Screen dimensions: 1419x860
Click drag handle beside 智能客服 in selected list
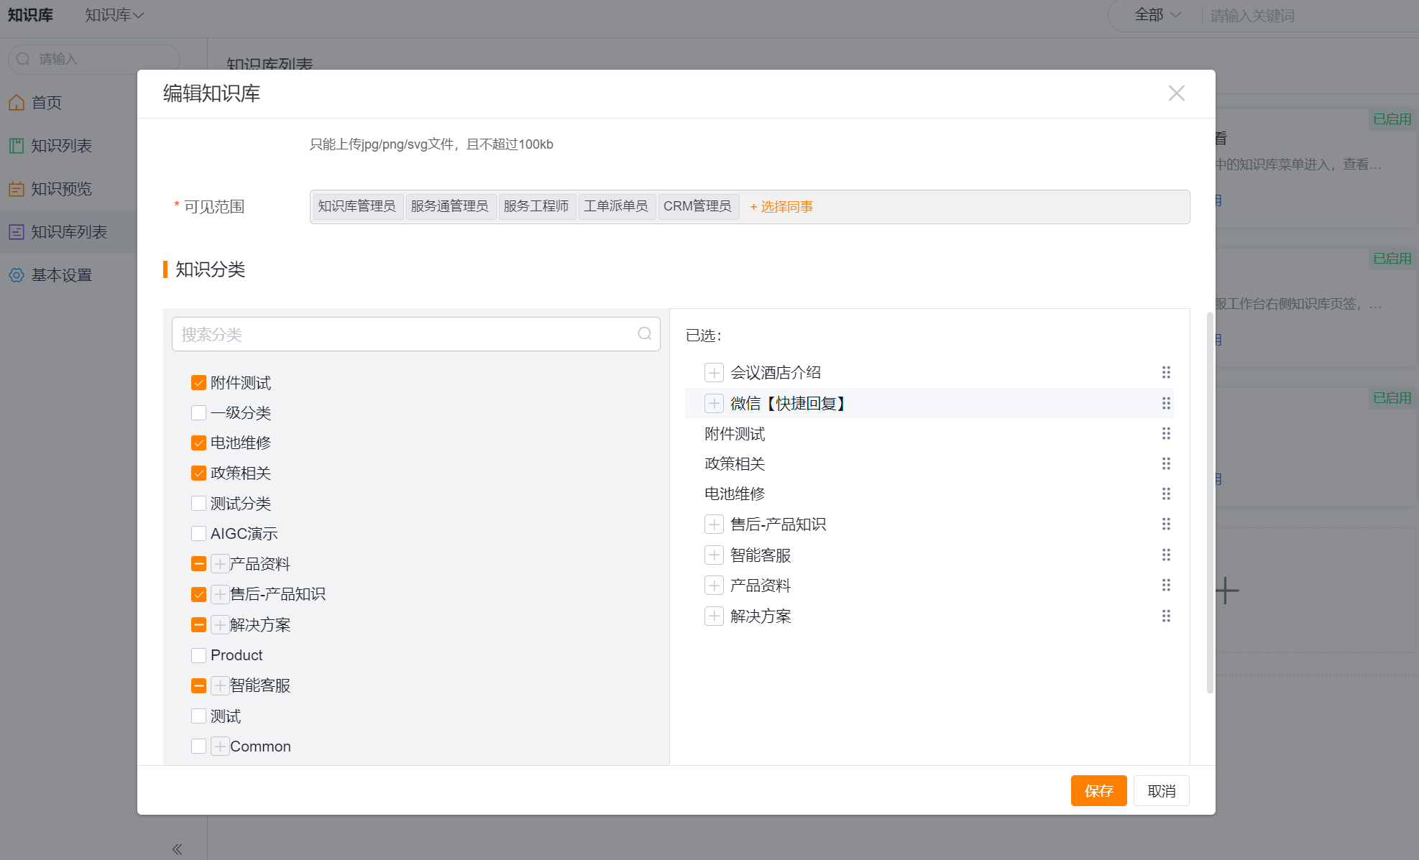click(x=1166, y=555)
